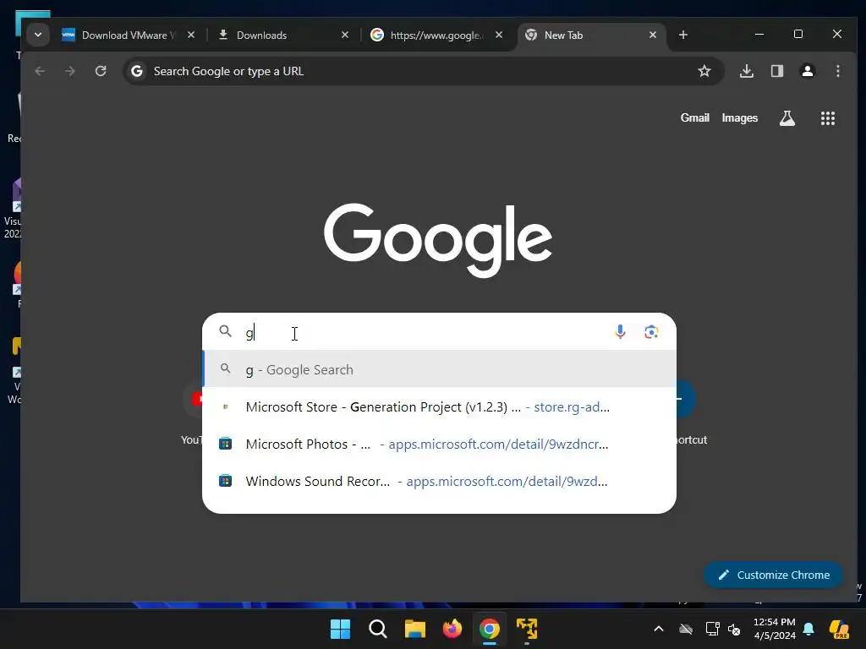Image resolution: width=866 pixels, height=649 pixels.
Task: Open File Explorer from taskbar
Action: click(414, 629)
